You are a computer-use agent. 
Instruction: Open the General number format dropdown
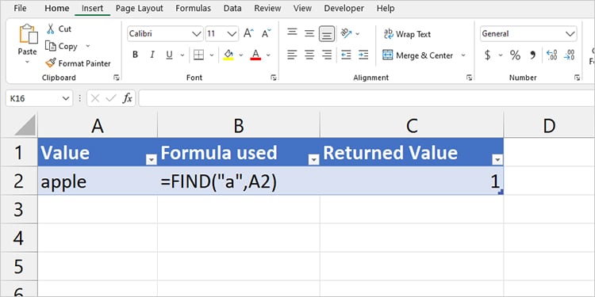[570, 34]
